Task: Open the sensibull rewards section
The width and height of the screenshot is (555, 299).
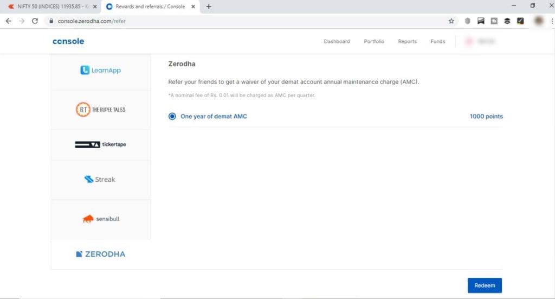Action: click(100, 219)
